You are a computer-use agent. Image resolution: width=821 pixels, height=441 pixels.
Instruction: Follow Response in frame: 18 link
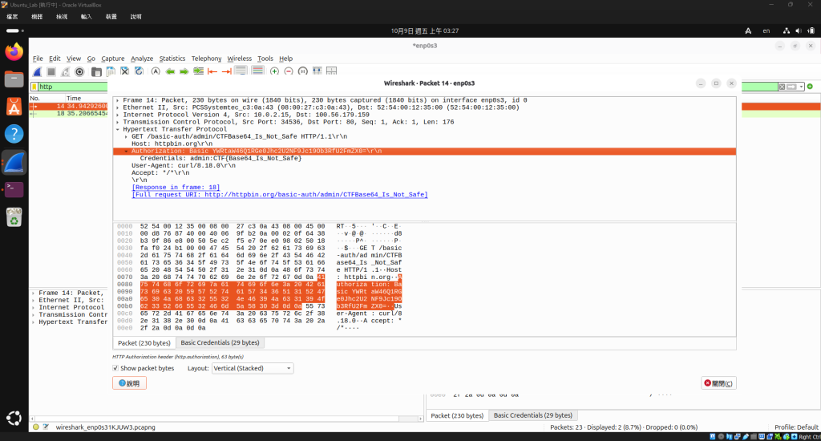tap(176, 188)
